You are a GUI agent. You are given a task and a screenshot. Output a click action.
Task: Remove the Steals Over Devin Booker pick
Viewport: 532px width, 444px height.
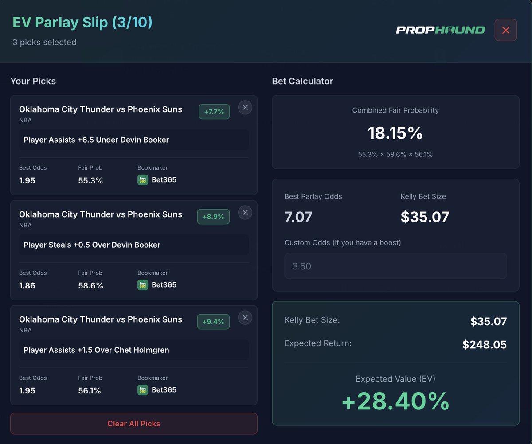coord(245,212)
